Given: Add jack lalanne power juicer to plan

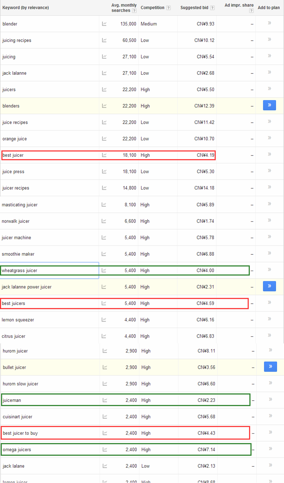Looking at the screenshot, I should (x=269, y=286).
